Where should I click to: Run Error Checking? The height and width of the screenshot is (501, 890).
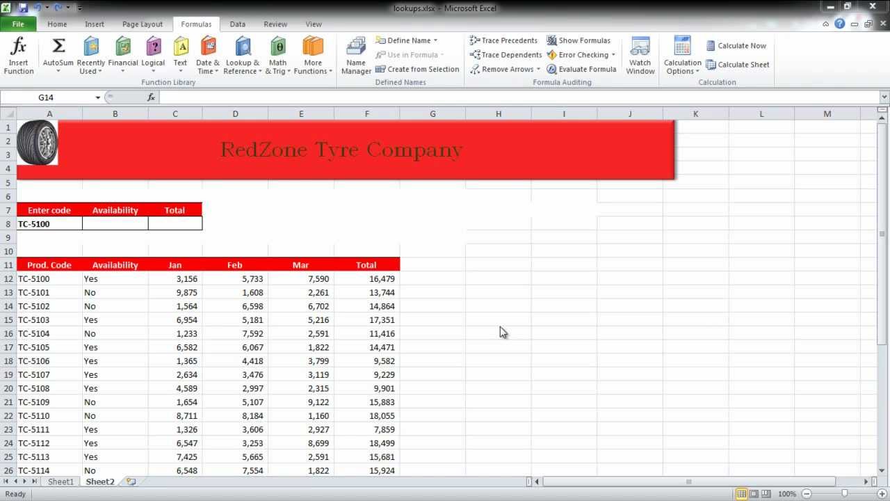[x=577, y=55]
